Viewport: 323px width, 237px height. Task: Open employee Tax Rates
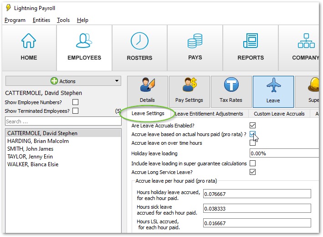231,91
